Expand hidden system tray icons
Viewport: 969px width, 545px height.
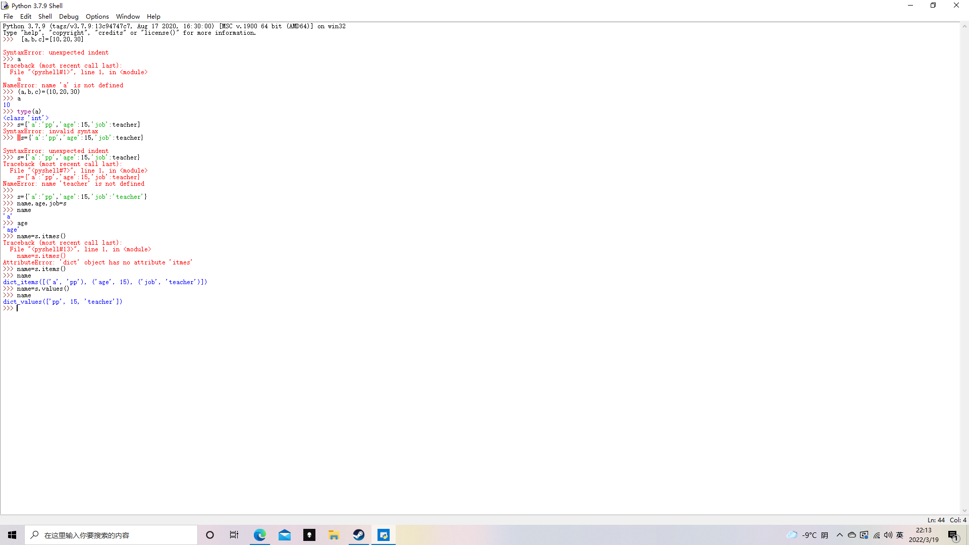coord(840,535)
